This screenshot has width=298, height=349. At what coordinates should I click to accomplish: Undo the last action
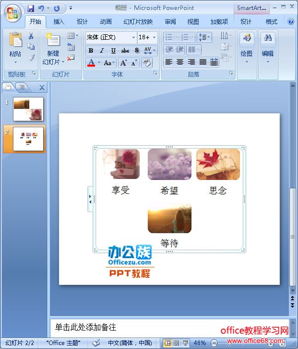[x=41, y=8]
